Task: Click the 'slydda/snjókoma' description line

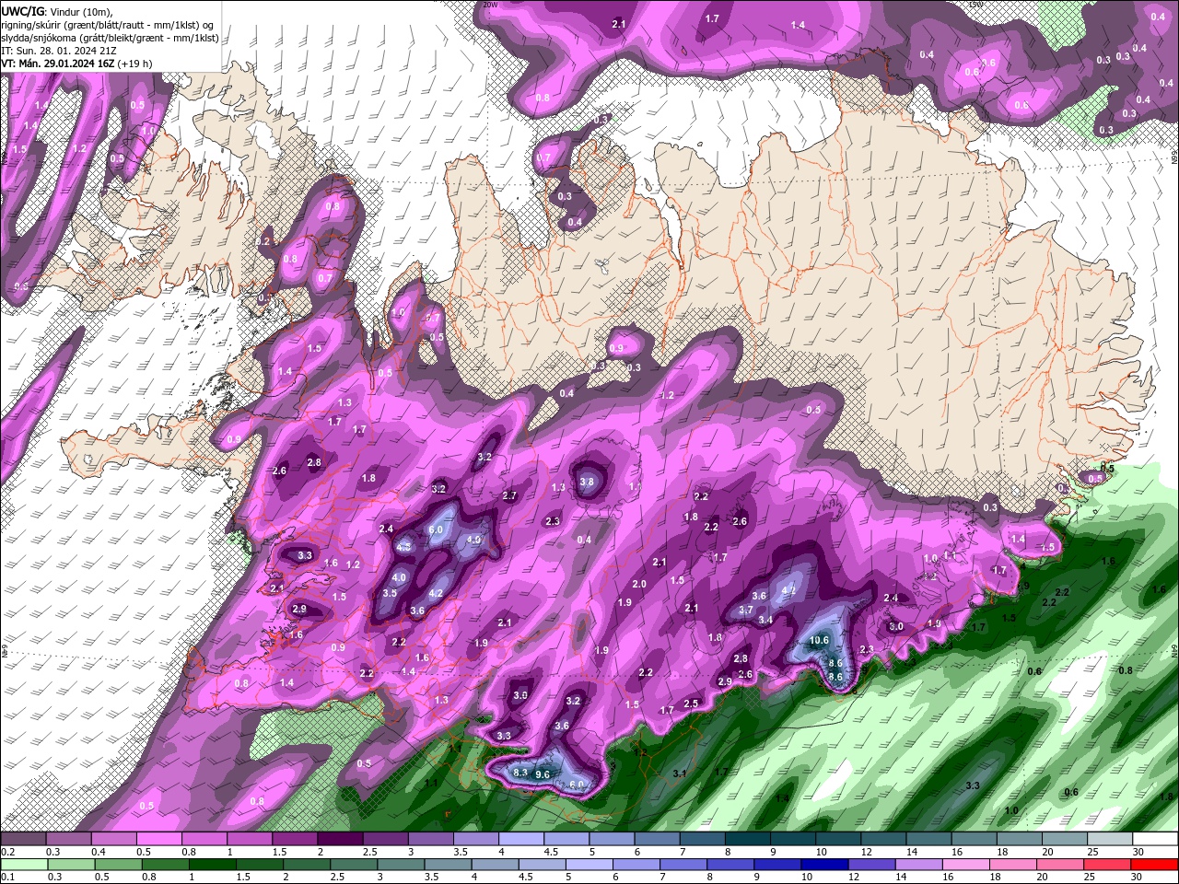Action: pos(111,38)
